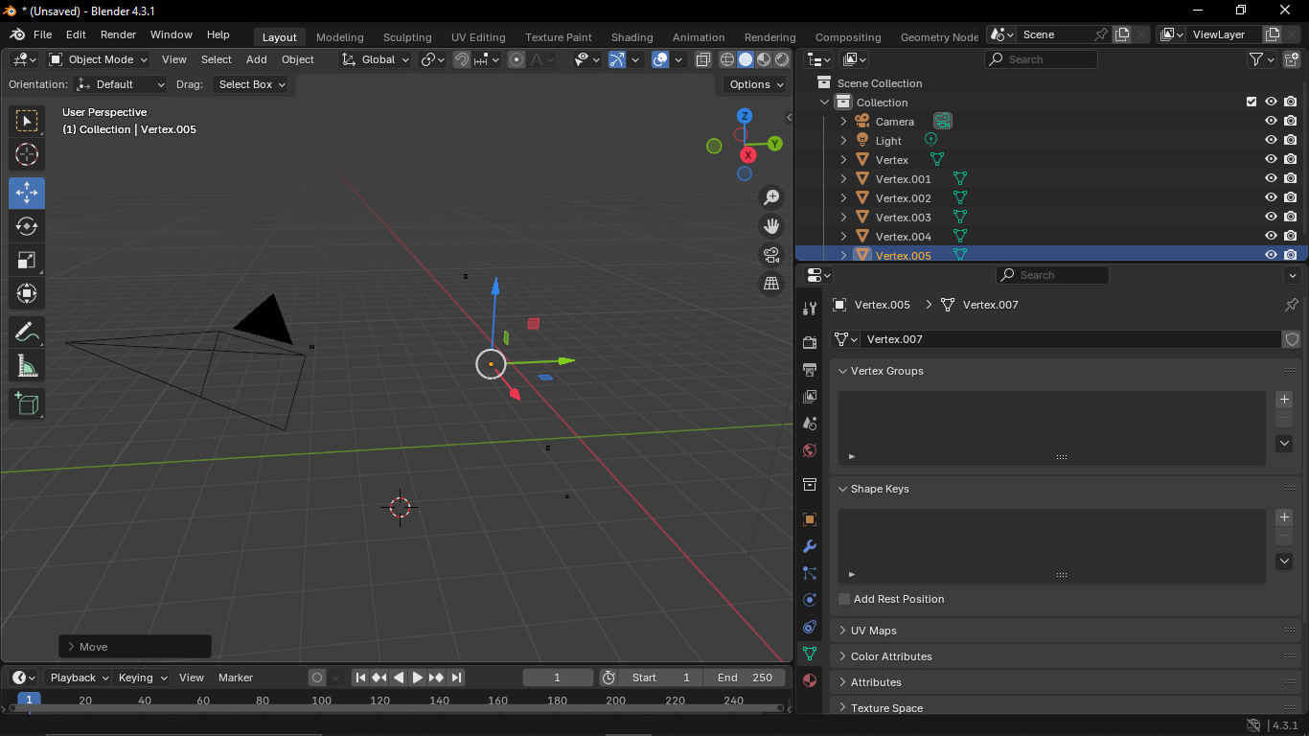Image resolution: width=1309 pixels, height=736 pixels.
Task: Click the End frame field
Action: [746, 678]
